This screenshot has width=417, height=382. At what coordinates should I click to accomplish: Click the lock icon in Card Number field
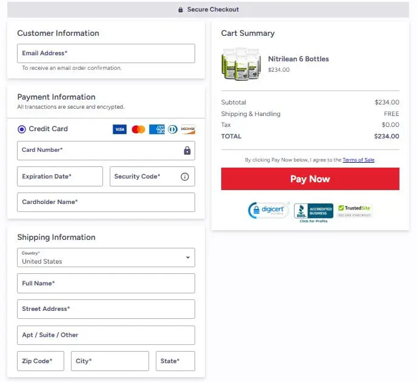pyautogui.click(x=187, y=151)
